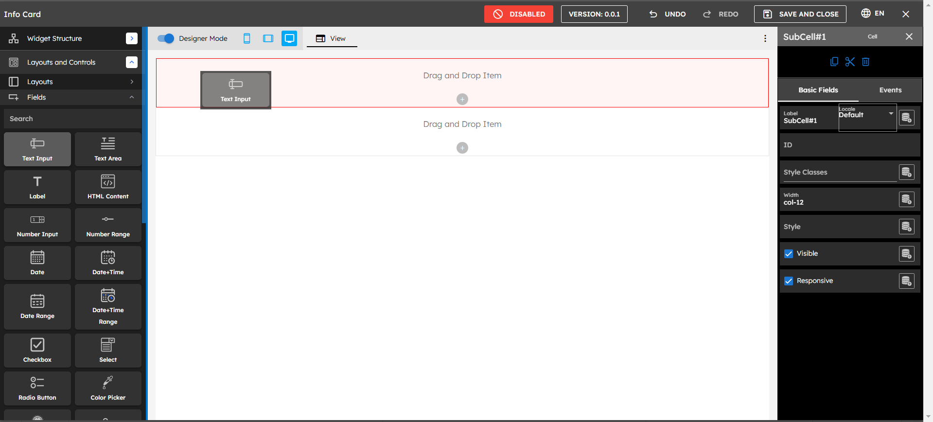933x422 pixels.
Task: Switch to tablet preview
Action: (268, 38)
